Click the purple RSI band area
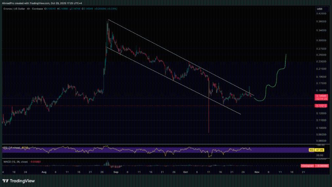This screenshot has height=187, width=332. pyautogui.click(x=154, y=150)
